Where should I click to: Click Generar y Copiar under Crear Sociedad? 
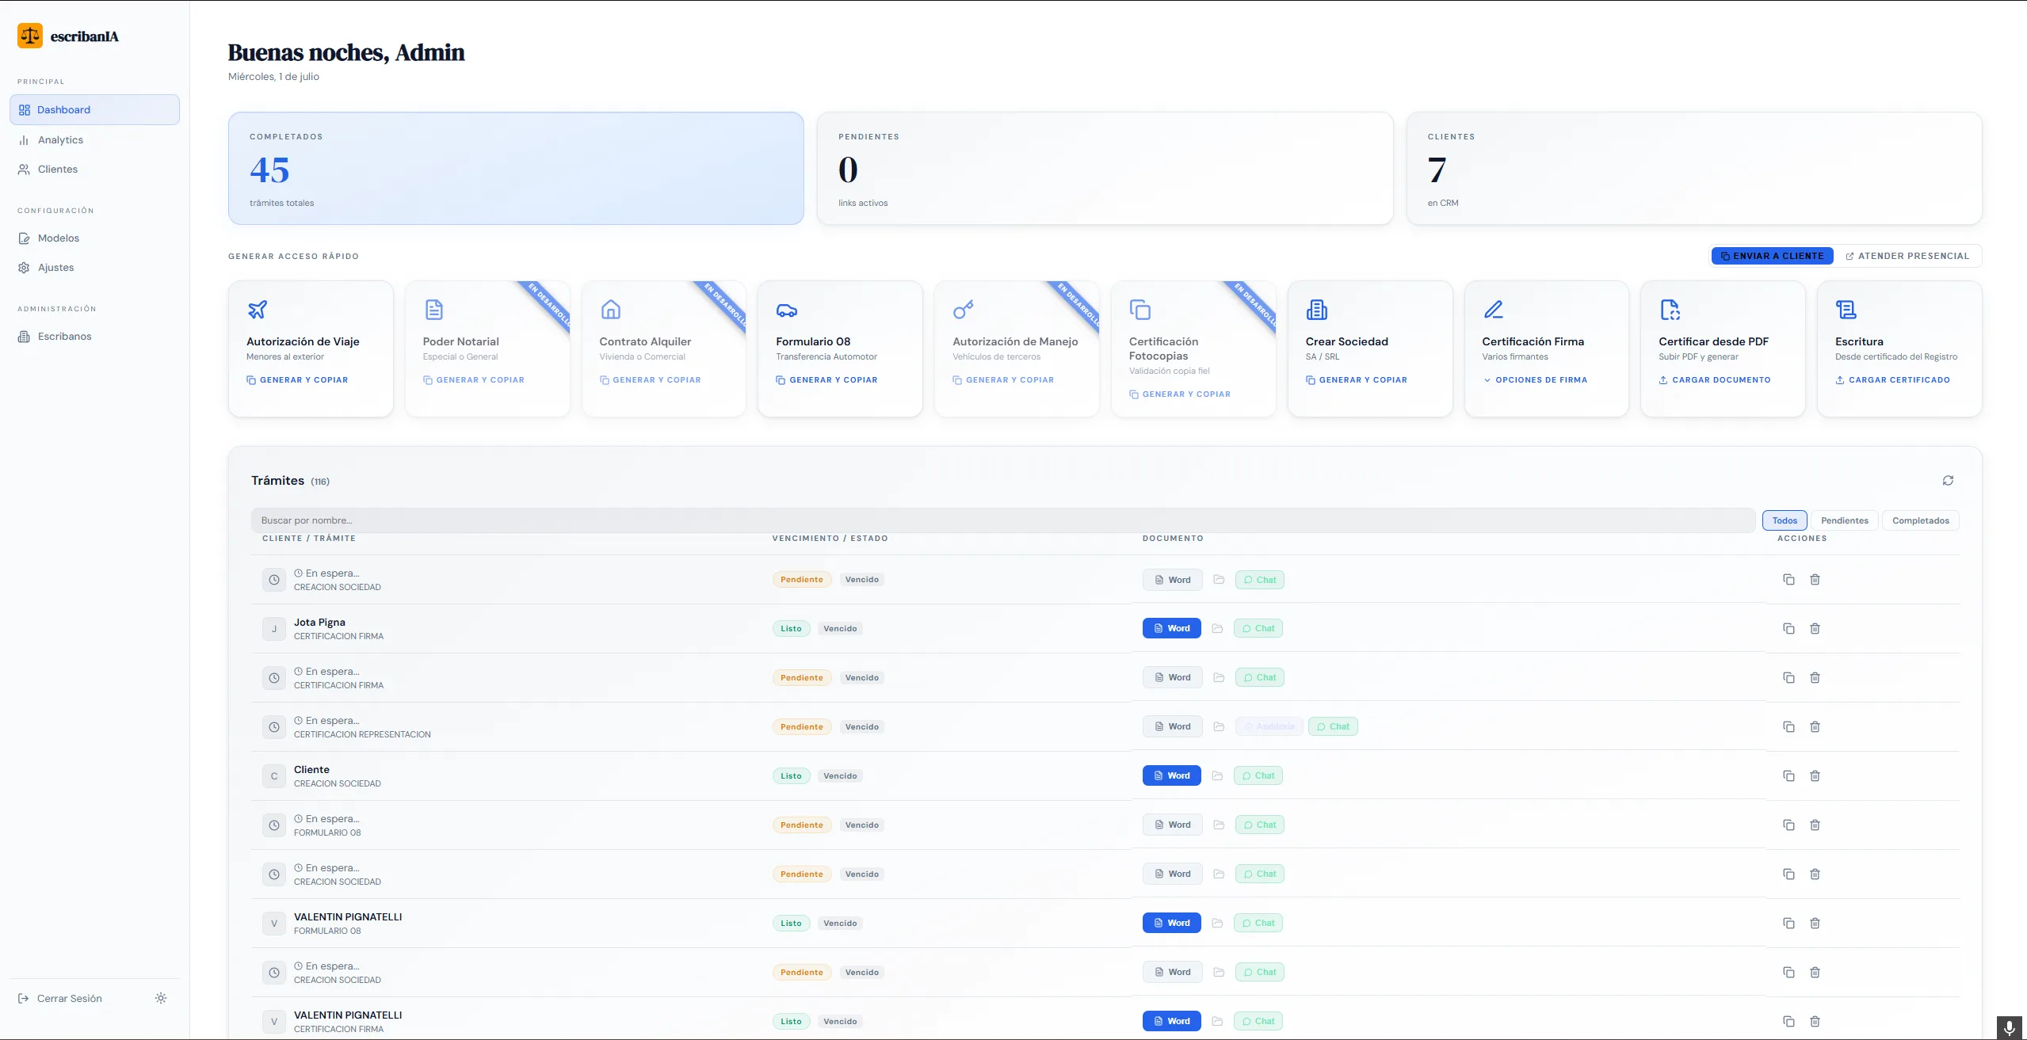point(1357,379)
